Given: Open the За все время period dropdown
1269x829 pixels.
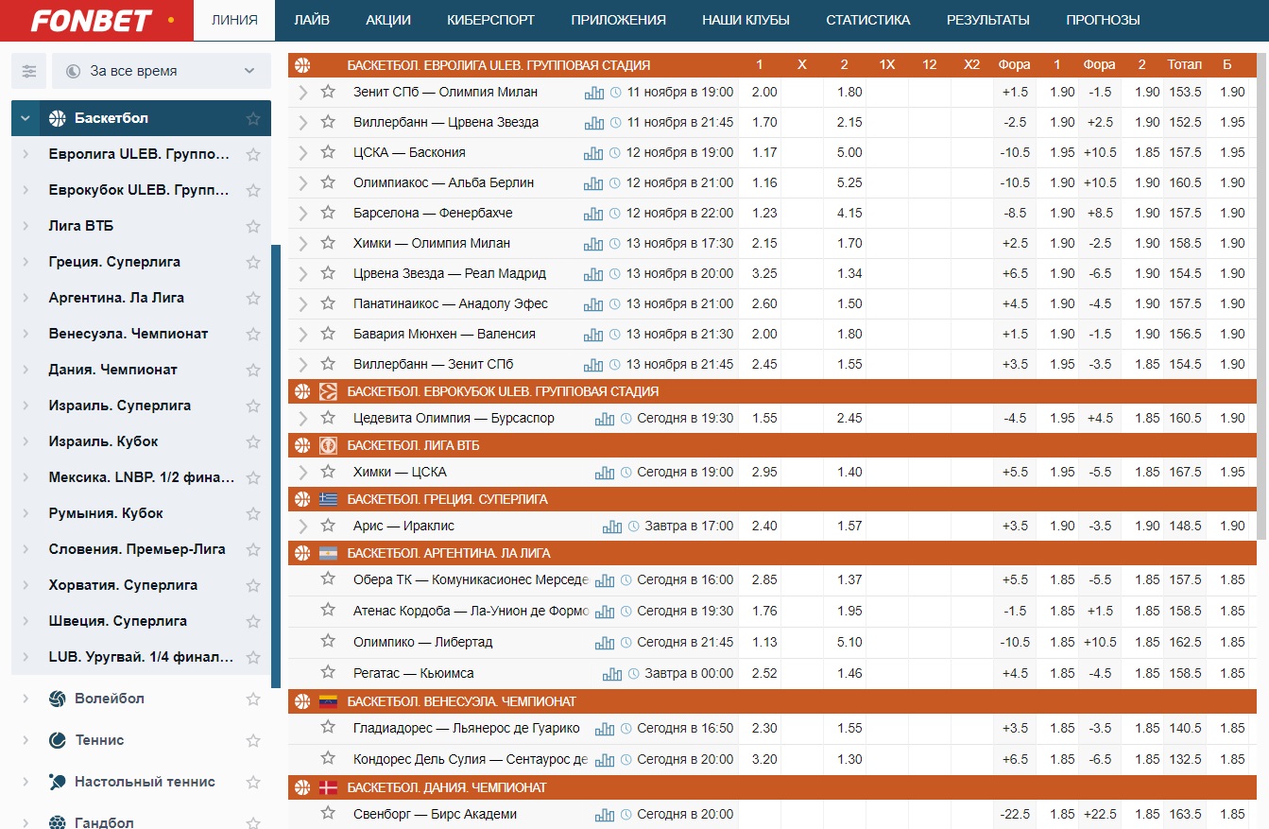Looking at the screenshot, I should click(x=163, y=71).
